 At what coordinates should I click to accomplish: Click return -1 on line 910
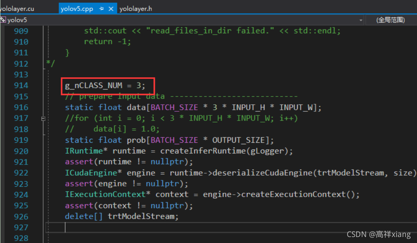tap(107, 42)
